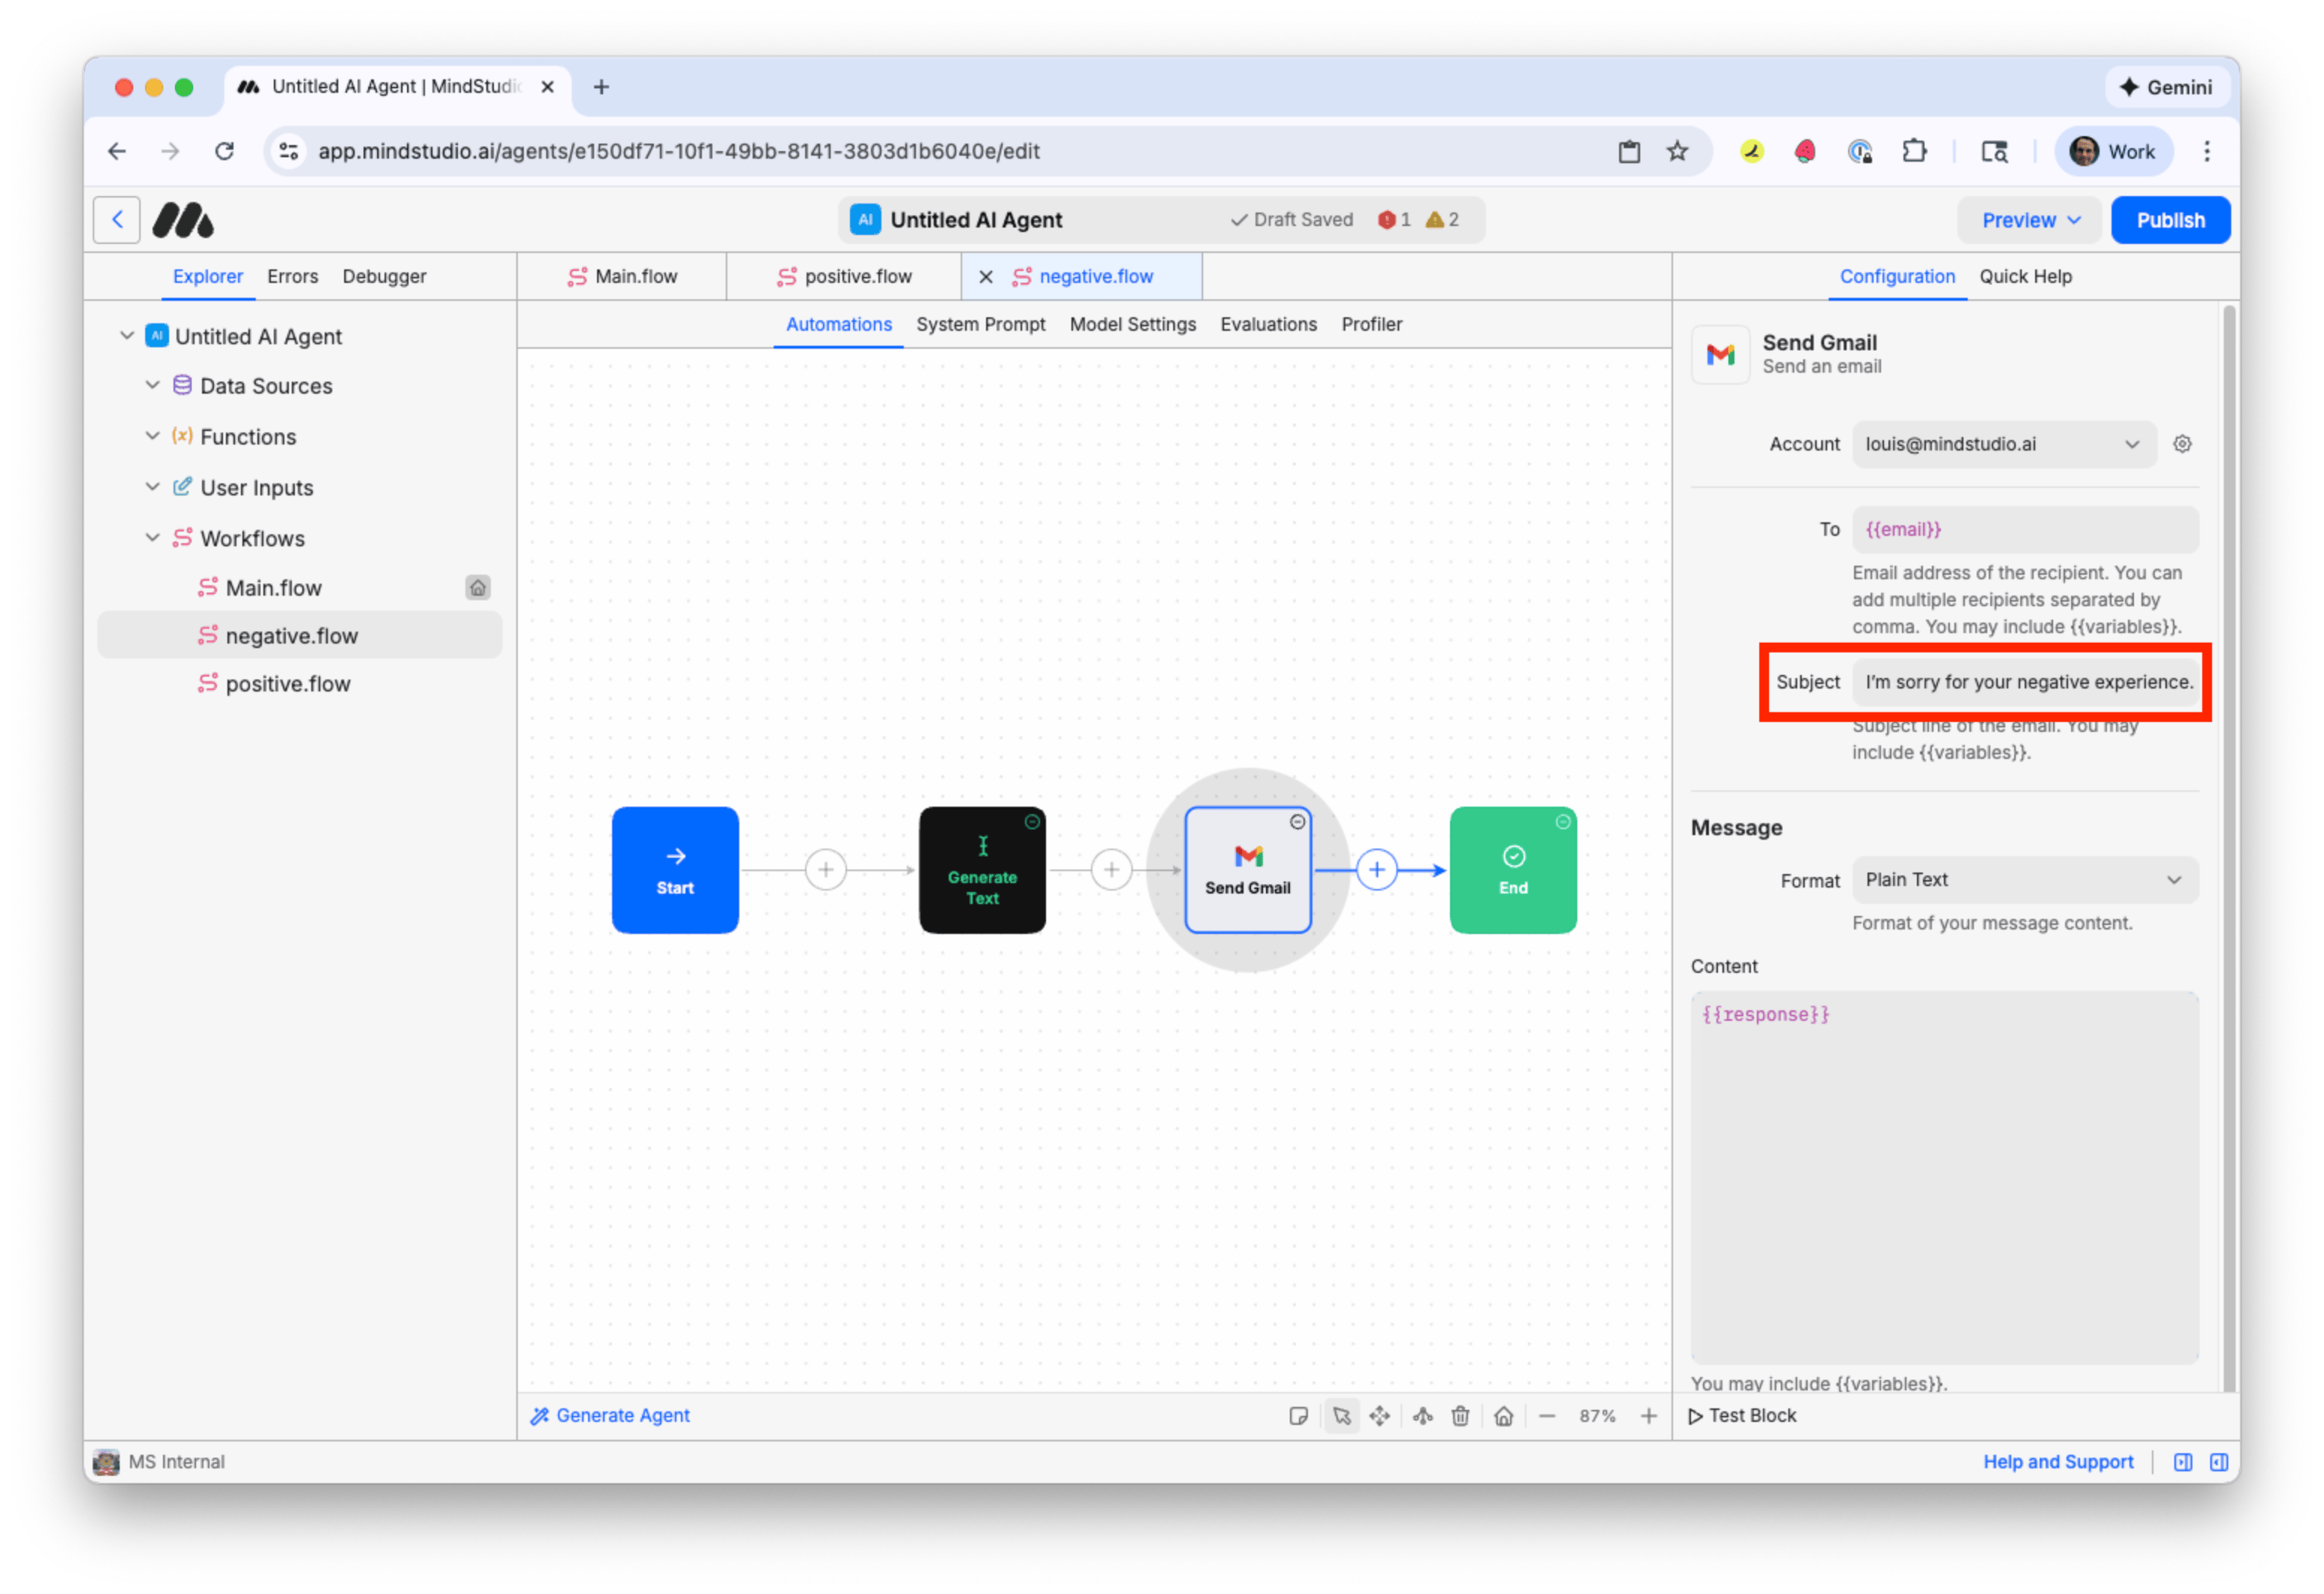Click the Subject input field

(x=2026, y=682)
